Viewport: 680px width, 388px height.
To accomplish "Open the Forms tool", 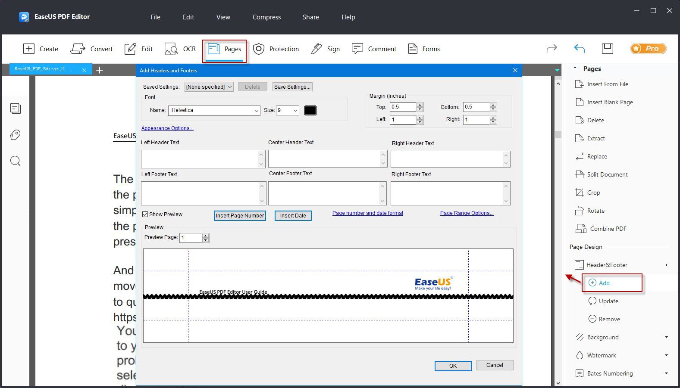I will 424,49.
